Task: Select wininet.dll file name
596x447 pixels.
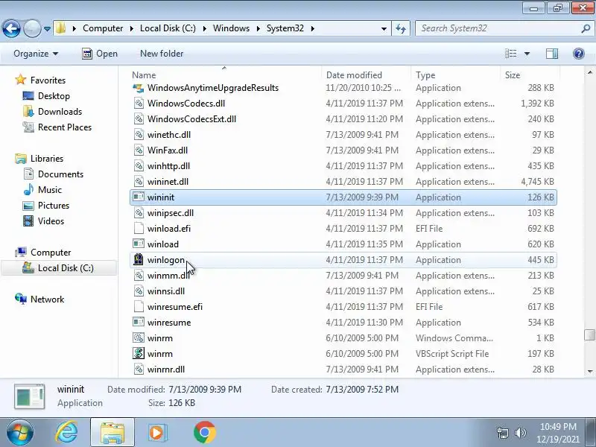Action: coord(168,182)
